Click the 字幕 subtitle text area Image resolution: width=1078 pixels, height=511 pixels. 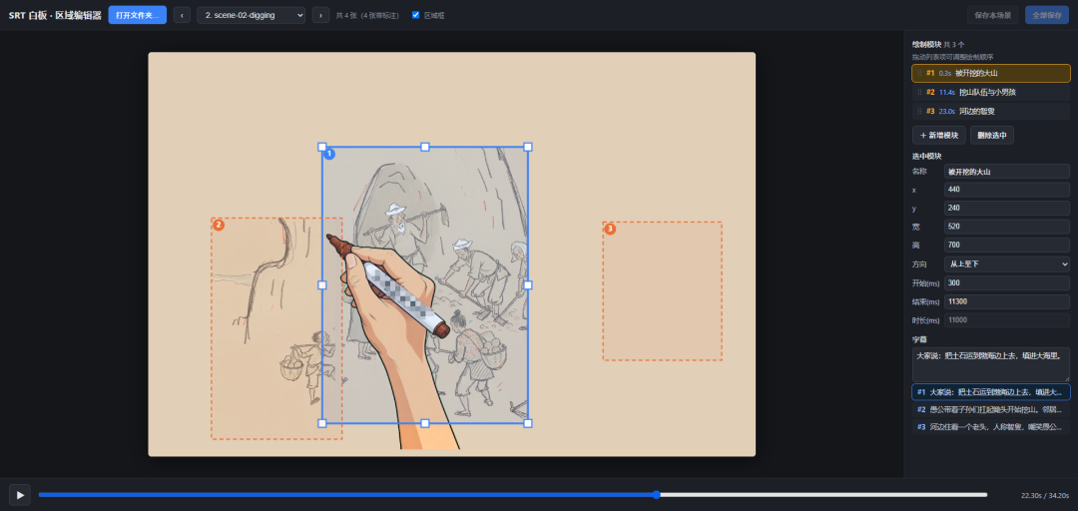(x=991, y=364)
